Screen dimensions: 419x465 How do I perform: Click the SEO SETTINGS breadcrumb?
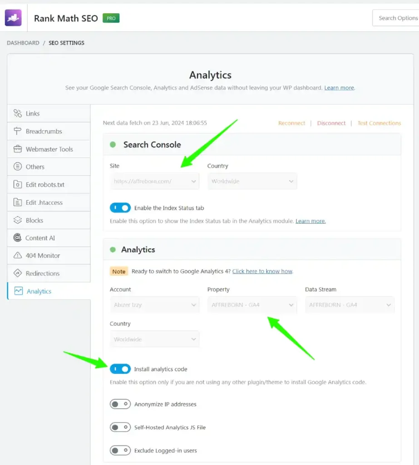tap(66, 43)
